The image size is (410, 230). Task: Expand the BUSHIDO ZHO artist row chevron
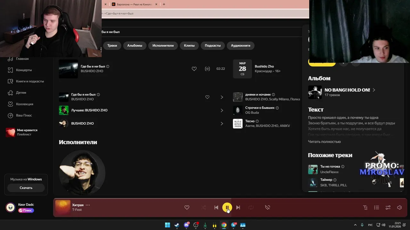click(222, 123)
